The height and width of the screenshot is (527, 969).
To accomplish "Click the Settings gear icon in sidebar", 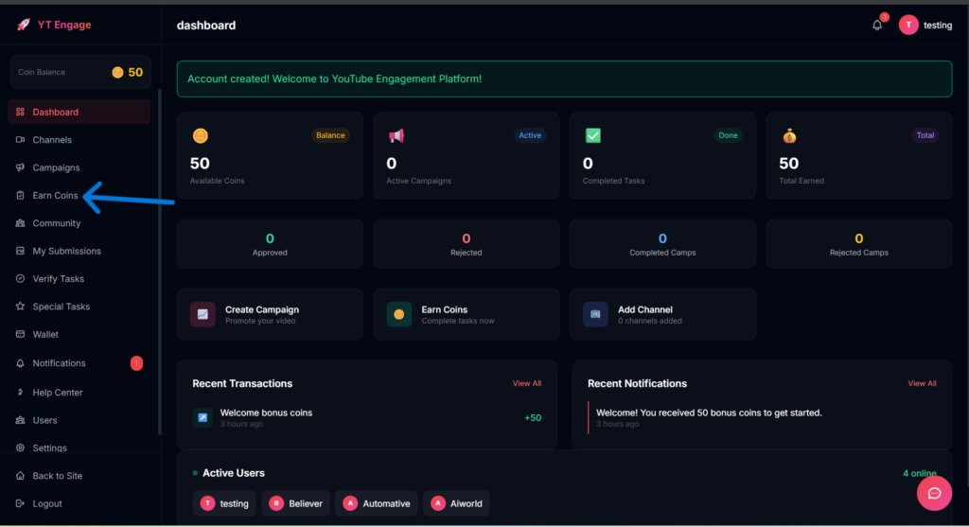I will pos(21,448).
